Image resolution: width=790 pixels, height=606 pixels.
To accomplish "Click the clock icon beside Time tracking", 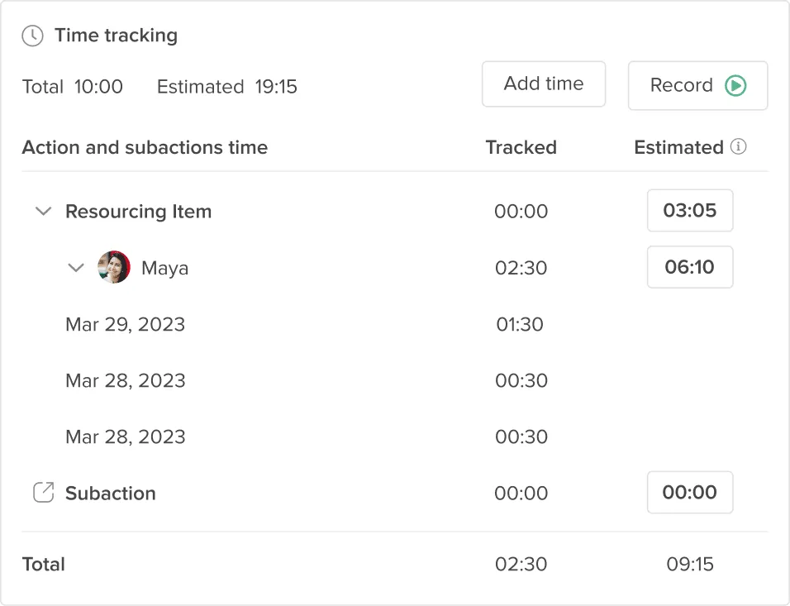I will [x=33, y=36].
